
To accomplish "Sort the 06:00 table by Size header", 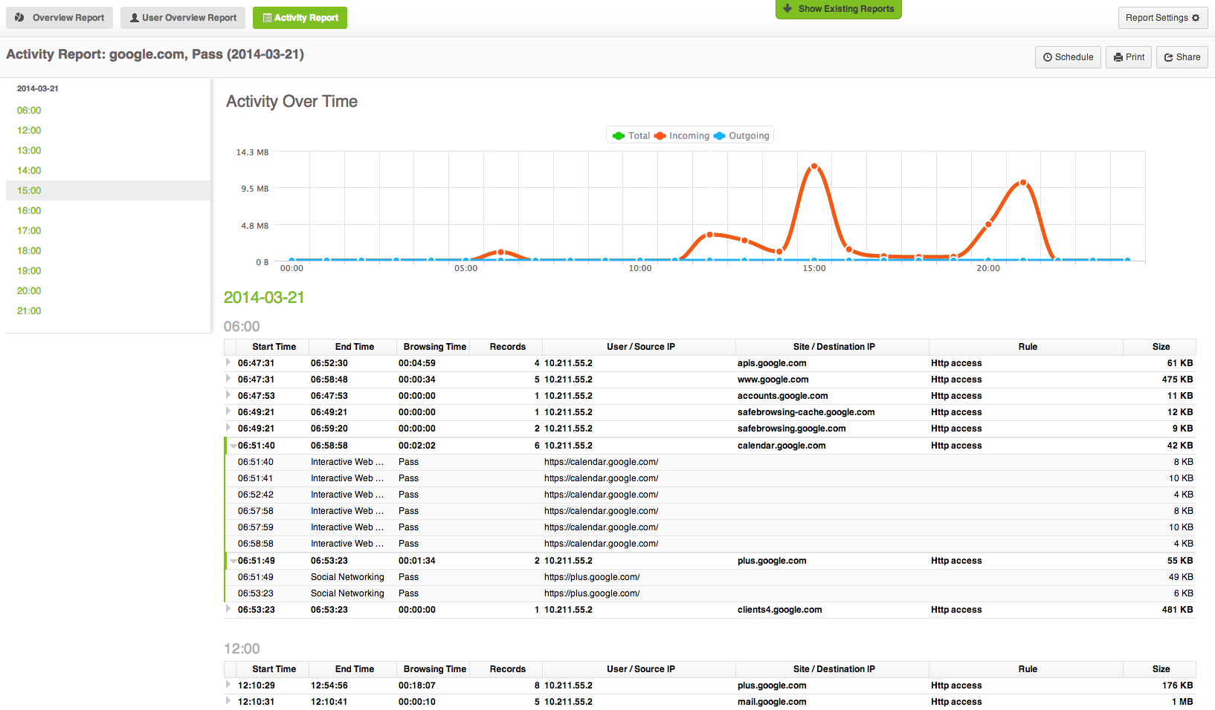I will coord(1161,347).
